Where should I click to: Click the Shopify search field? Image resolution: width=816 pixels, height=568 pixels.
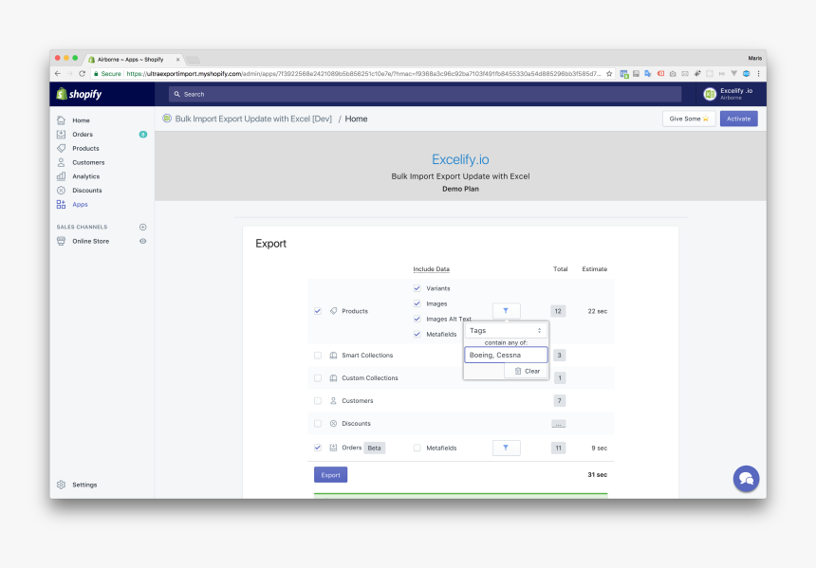coord(425,94)
